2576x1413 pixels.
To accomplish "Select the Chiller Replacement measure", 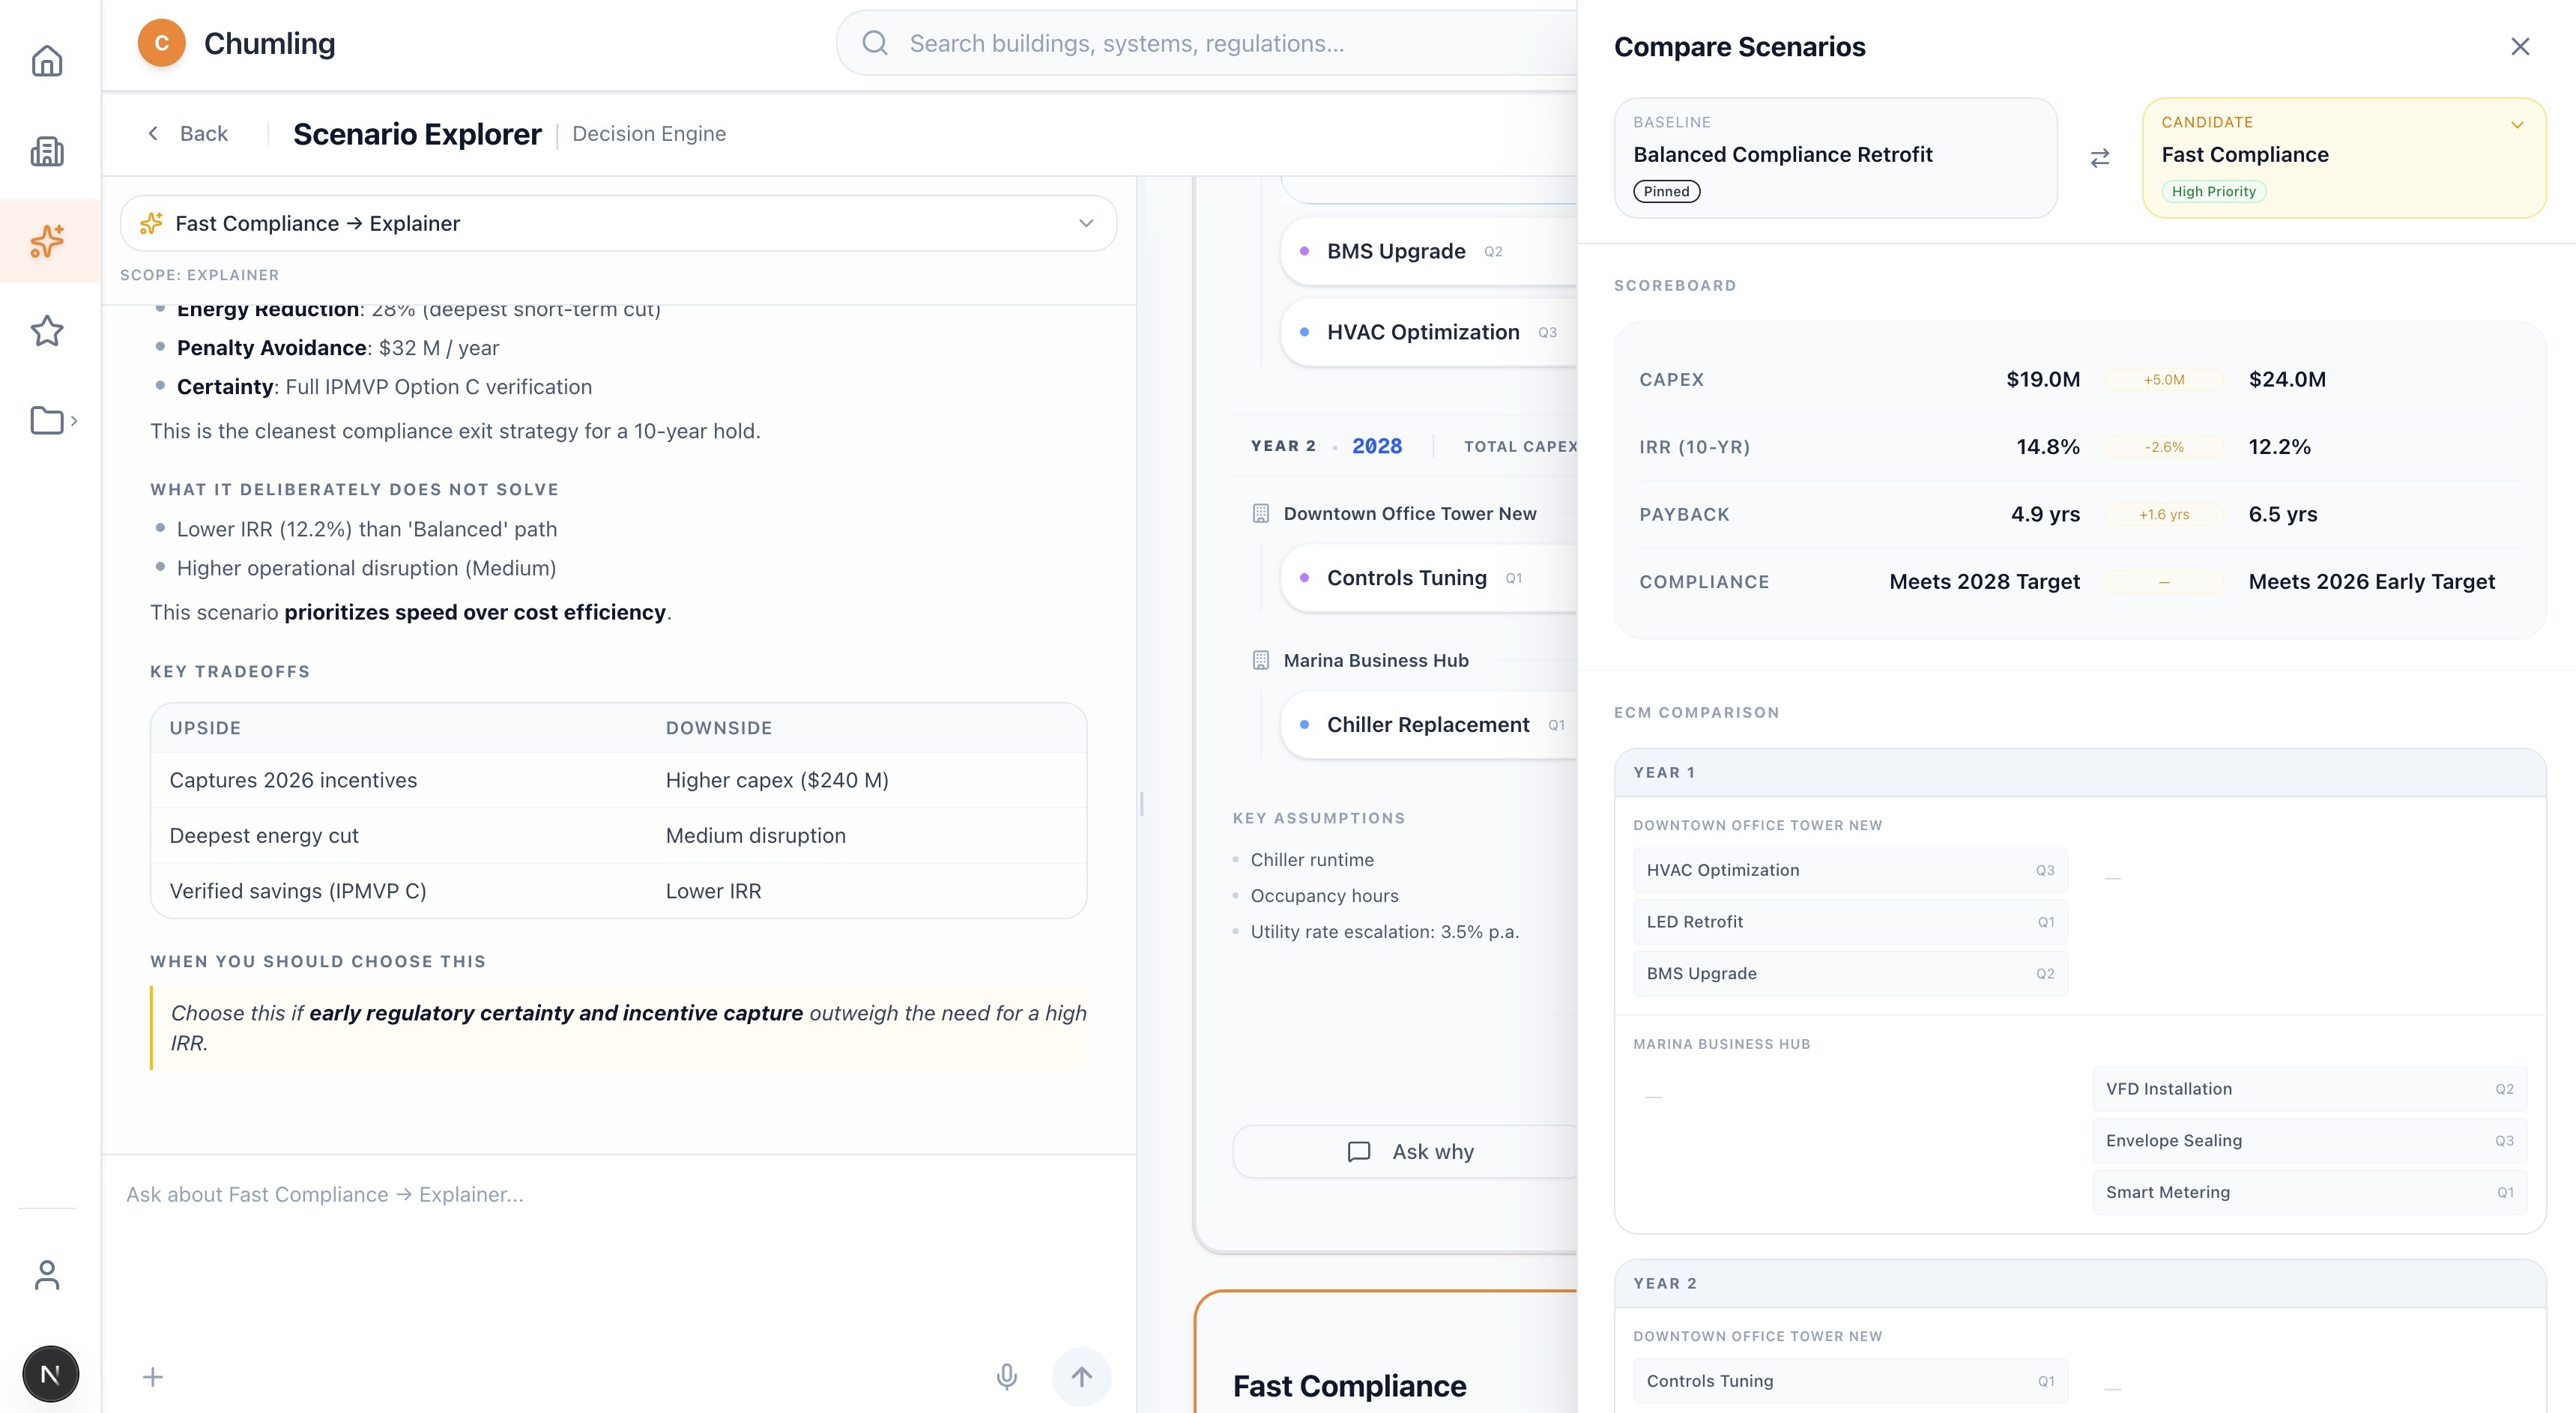I will tap(1427, 725).
